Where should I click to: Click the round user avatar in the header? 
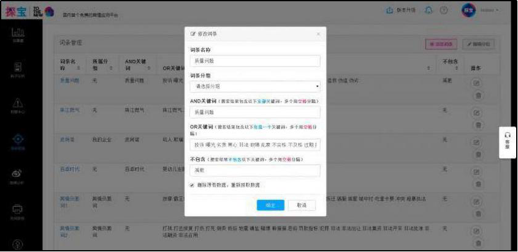[x=468, y=10]
